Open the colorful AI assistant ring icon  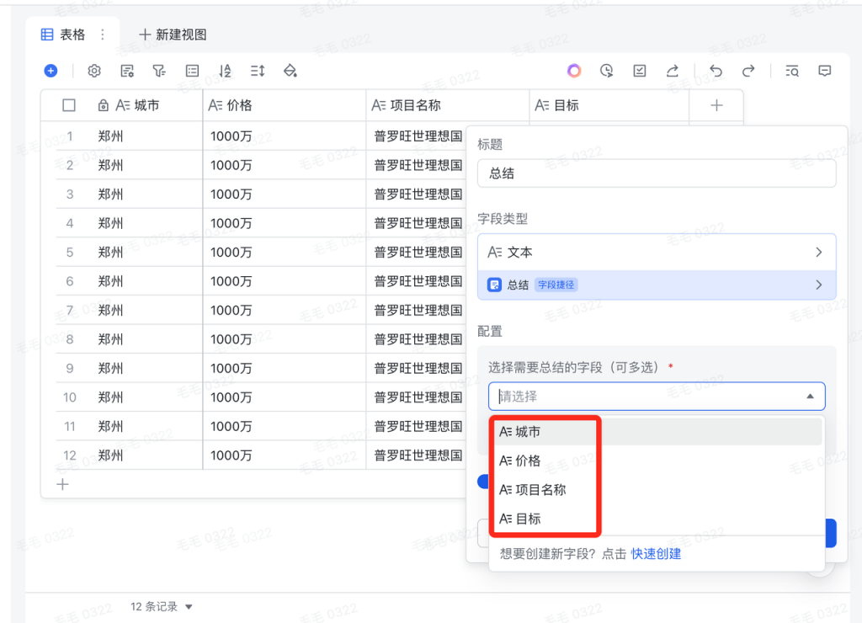[574, 71]
